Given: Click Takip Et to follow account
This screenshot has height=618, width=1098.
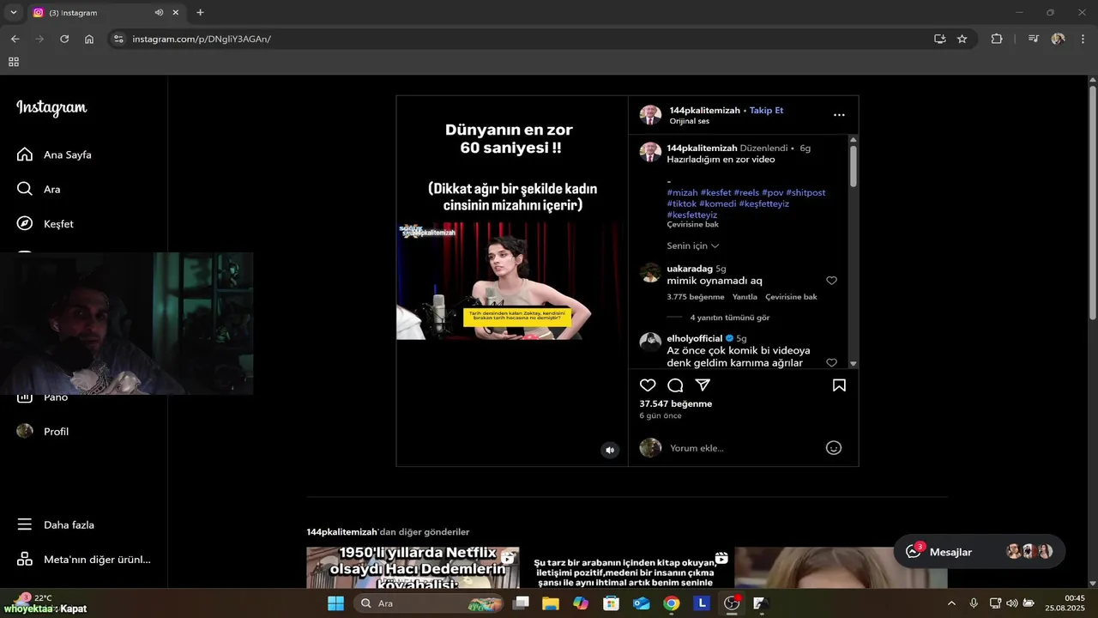Looking at the screenshot, I should [766, 110].
